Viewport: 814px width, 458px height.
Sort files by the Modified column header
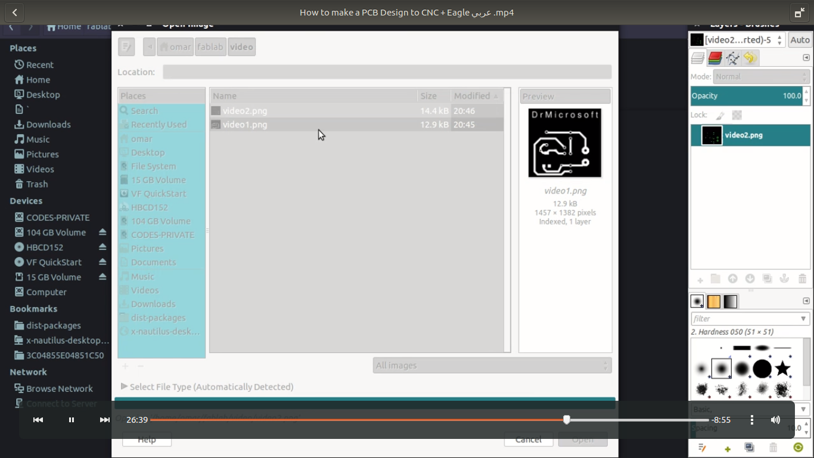tap(477, 95)
